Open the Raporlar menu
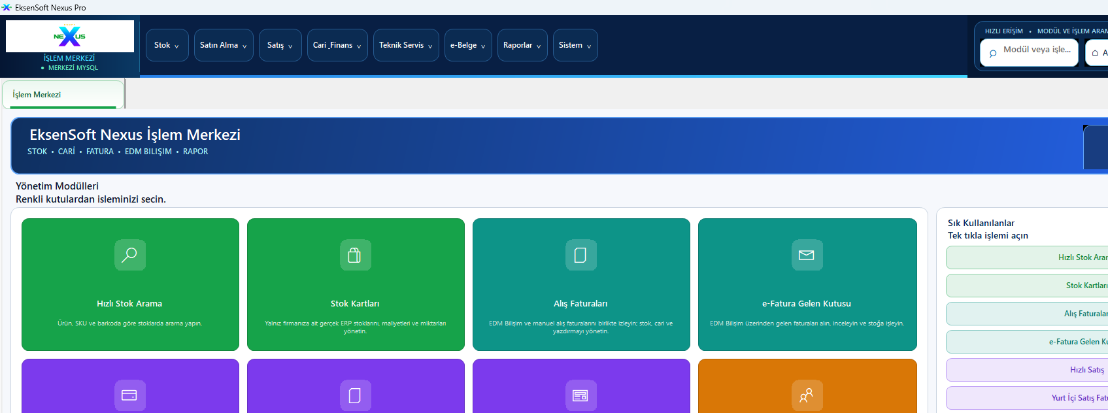Image resolution: width=1108 pixels, height=413 pixels. pyautogui.click(x=522, y=45)
